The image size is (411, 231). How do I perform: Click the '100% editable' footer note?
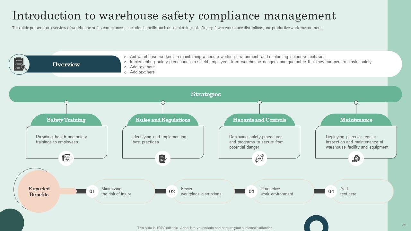click(x=205, y=228)
